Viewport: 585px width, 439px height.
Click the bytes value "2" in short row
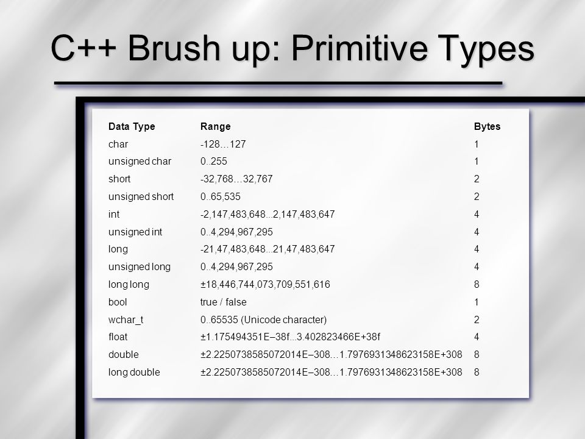pyautogui.click(x=477, y=179)
